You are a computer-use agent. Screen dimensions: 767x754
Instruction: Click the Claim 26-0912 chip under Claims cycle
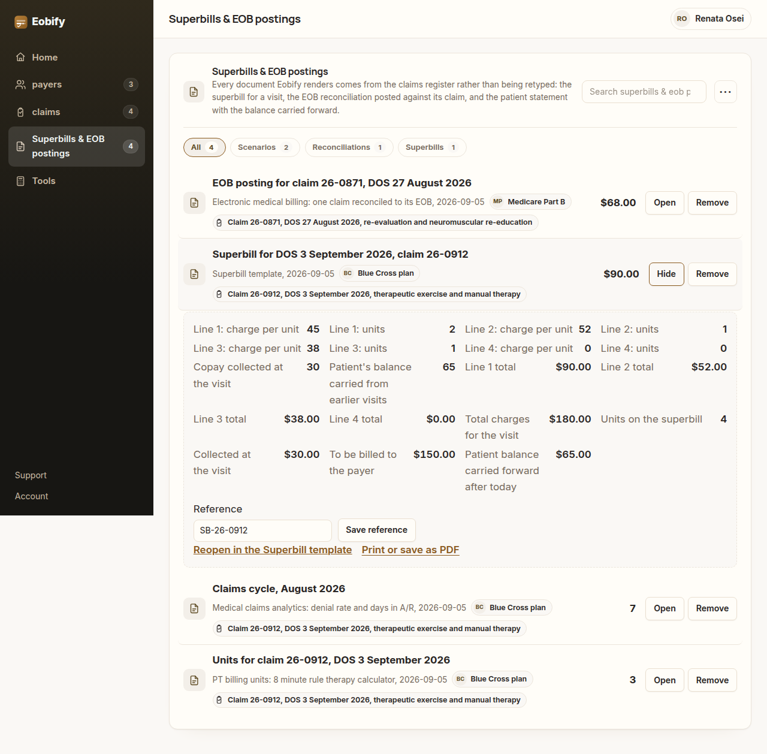tap(369, 629)
